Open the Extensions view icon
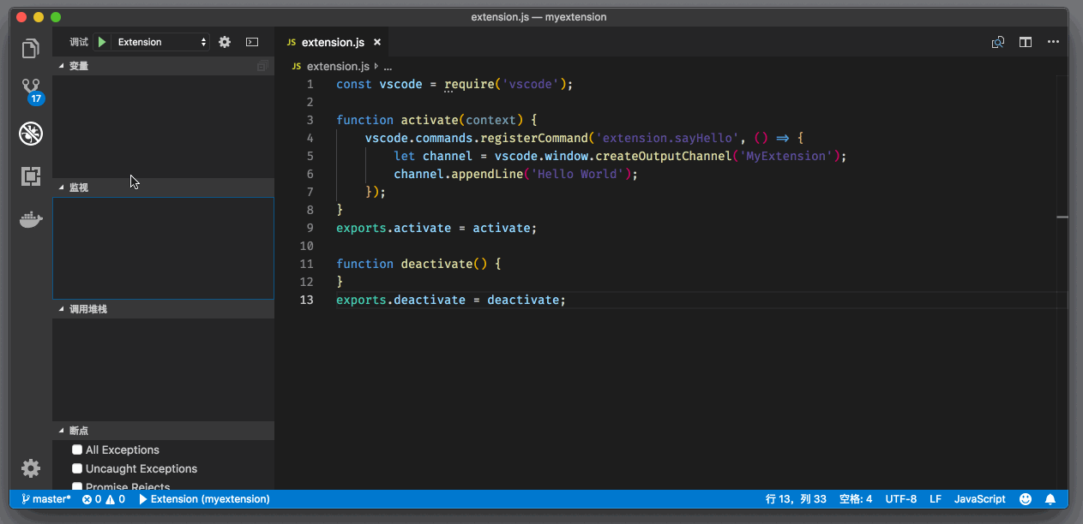 31,176
